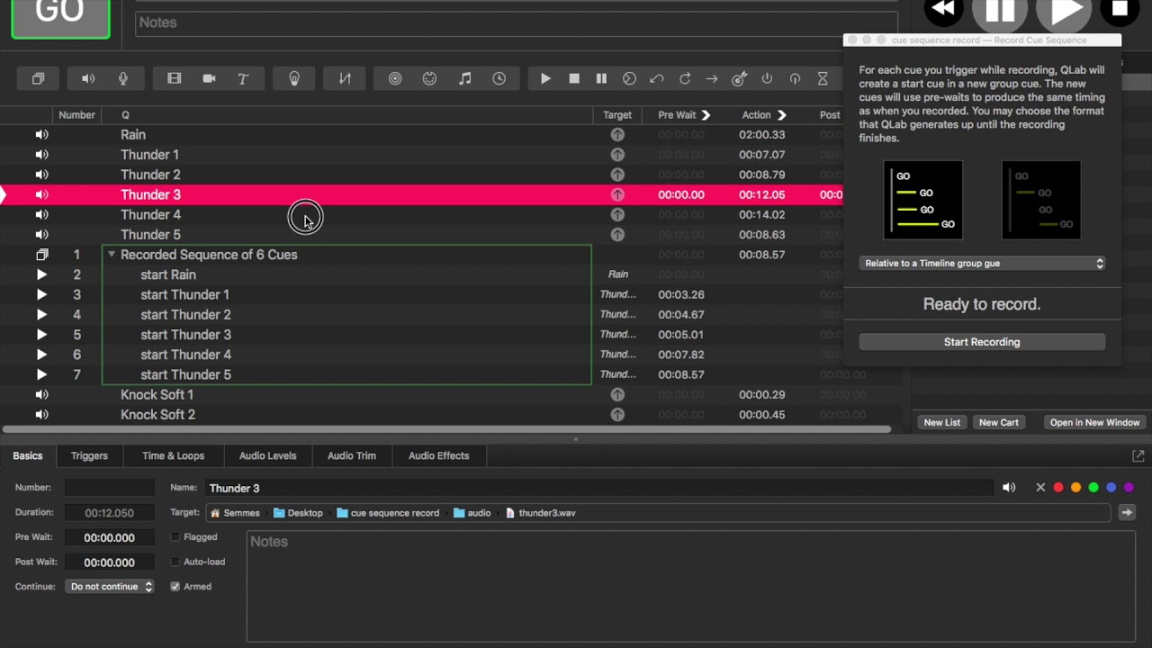Select the 'Knock Soft 1' cue row
Viewport: 1152px width, 648px height.
pyautogui.click(x=450, y=394)
